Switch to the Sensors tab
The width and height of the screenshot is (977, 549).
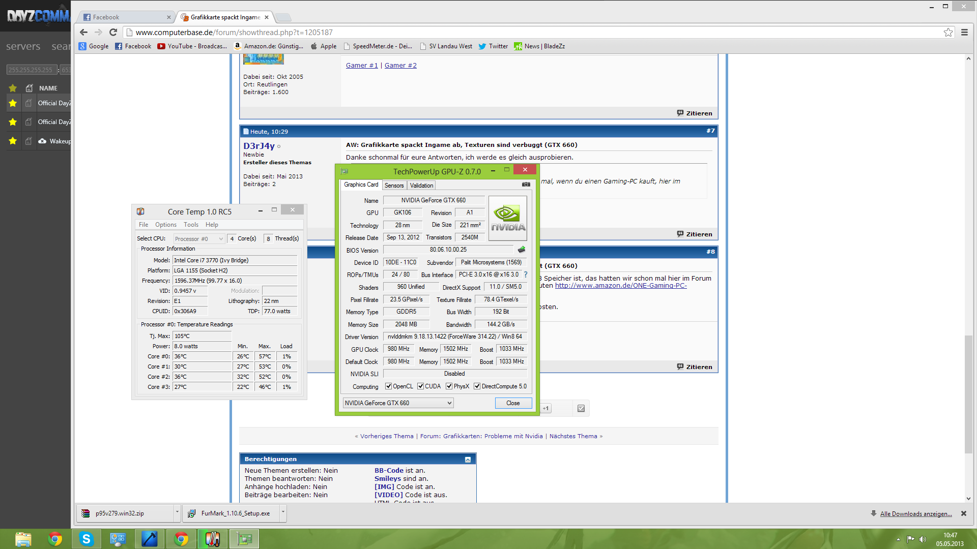[394, 186]
